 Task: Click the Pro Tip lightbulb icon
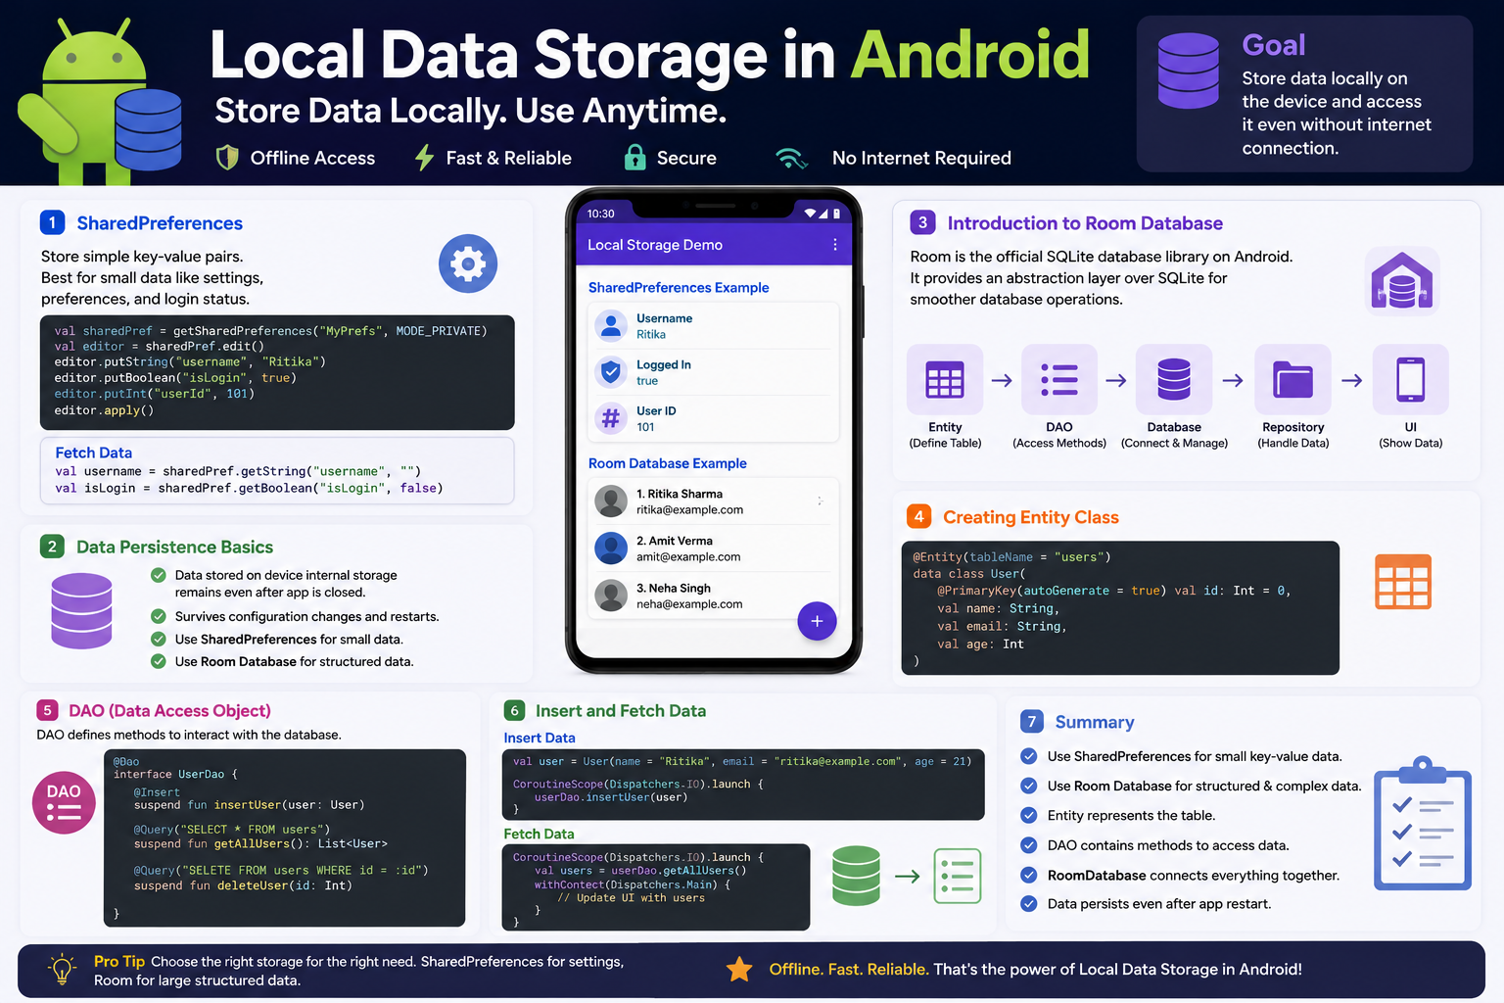[63, 970]
